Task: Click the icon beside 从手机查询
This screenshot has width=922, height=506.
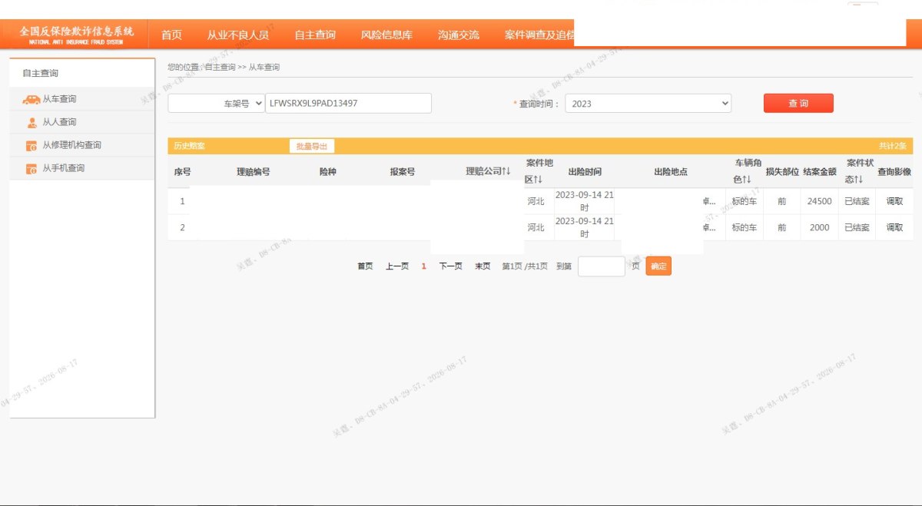Action: (x=32, y=168)
